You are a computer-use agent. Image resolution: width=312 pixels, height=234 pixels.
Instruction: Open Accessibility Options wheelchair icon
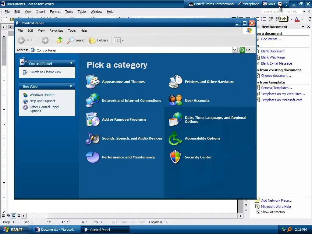point(175,138)
